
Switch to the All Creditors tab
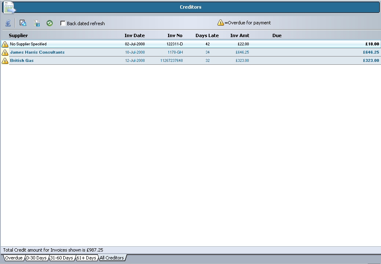click(x=112, y=258)
